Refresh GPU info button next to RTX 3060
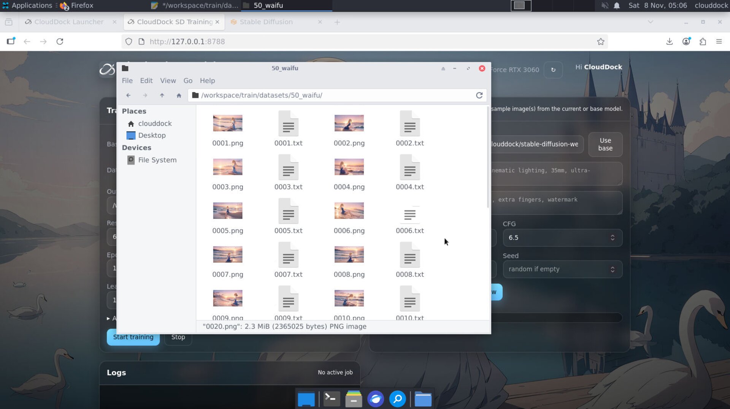 553,70
